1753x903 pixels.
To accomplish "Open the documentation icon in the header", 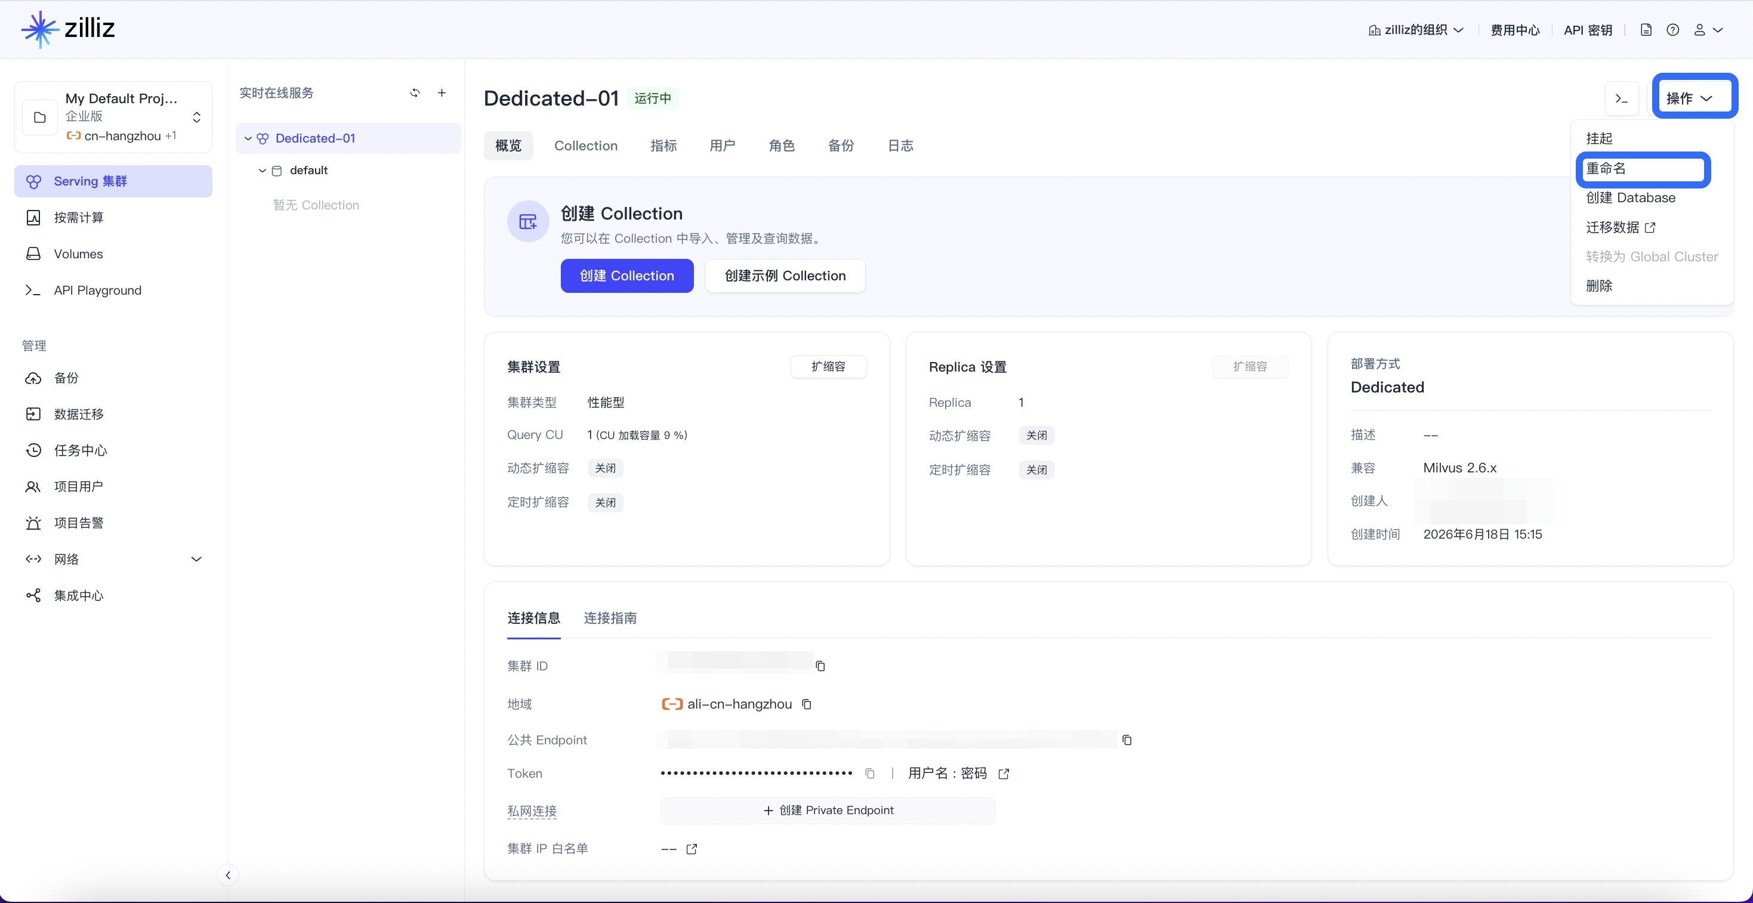I will tap(1646, 30).
